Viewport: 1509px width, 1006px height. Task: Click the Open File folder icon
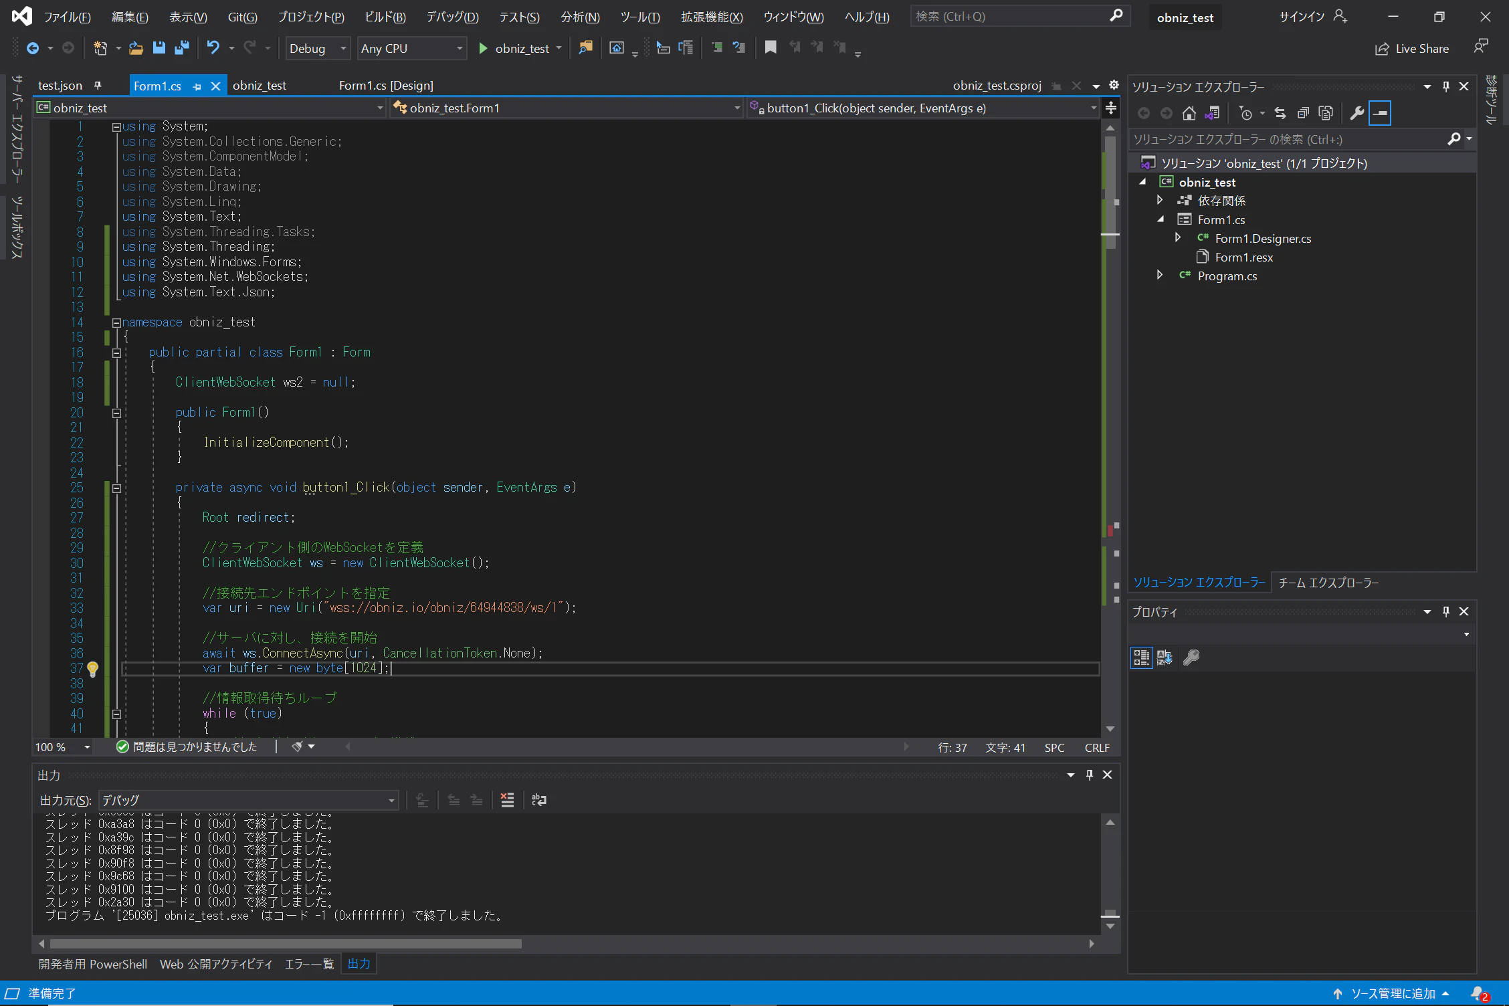[x=136, y=48]
